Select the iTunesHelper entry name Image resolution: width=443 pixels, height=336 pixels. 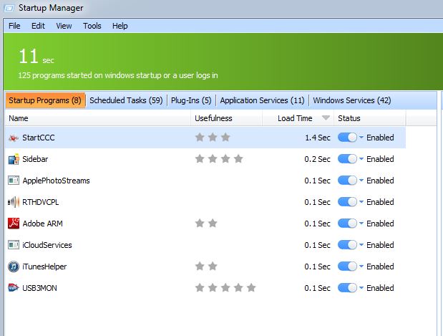(44, 267)
